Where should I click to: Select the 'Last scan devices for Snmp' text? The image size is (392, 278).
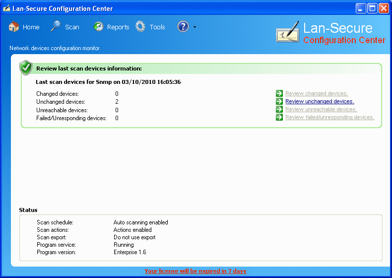[x=74, y=82]
